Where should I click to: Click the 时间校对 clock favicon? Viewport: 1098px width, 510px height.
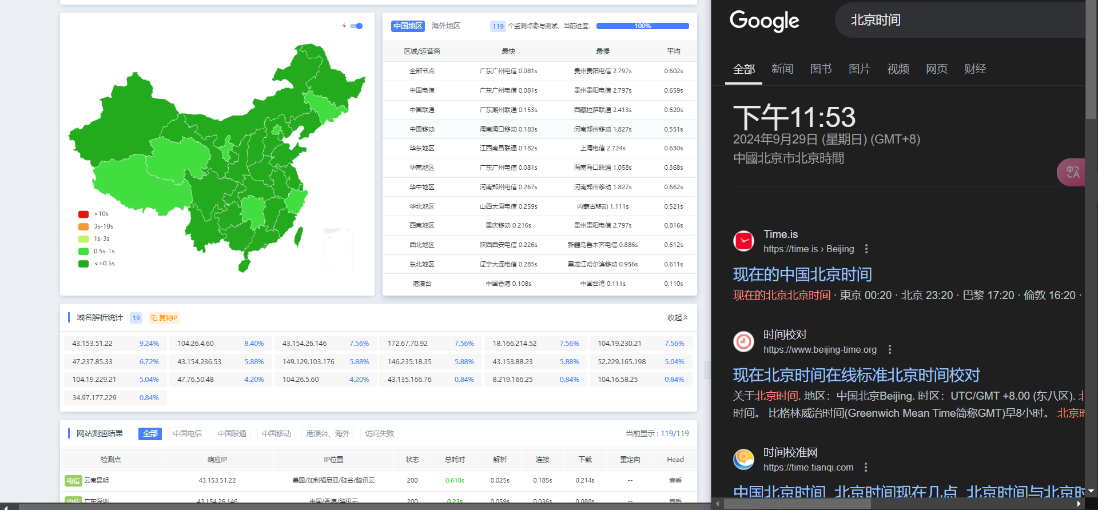tap(743, 342)
